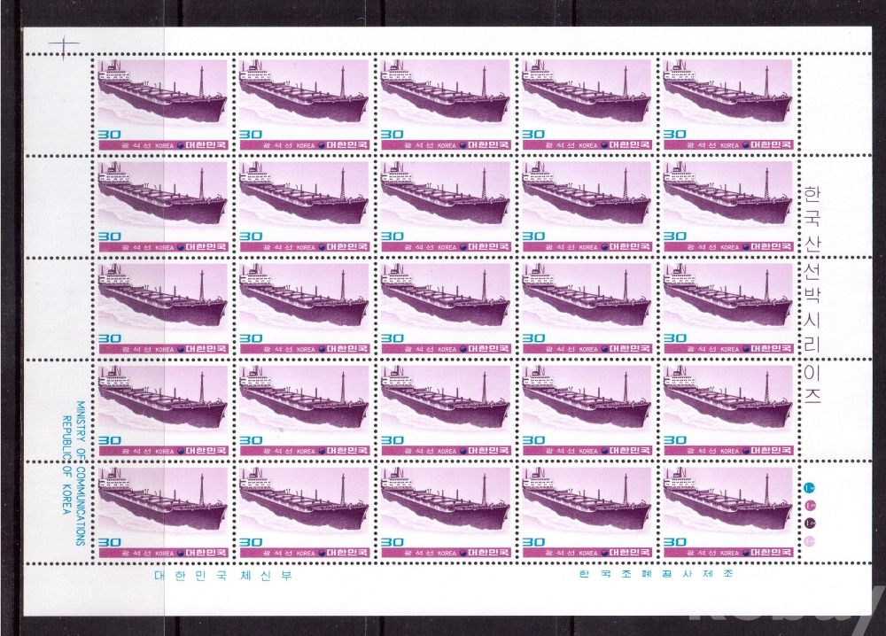Click the blue registration cross mark
886x636 pixels.
pos(64,42)
